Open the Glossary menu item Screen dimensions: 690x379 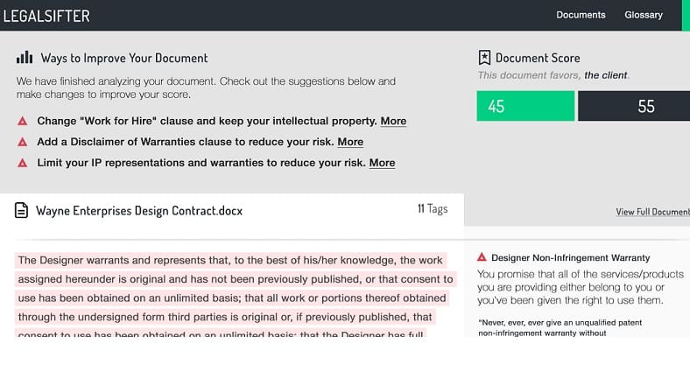[644, 15]
